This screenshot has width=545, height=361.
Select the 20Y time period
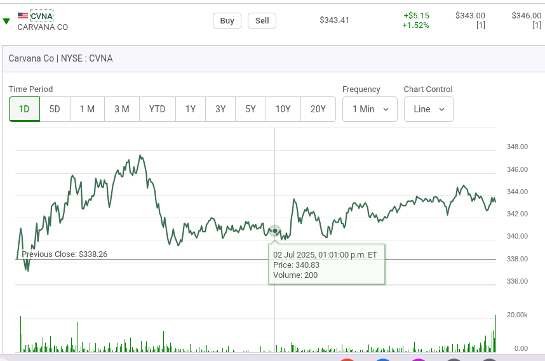coord(318,109)
